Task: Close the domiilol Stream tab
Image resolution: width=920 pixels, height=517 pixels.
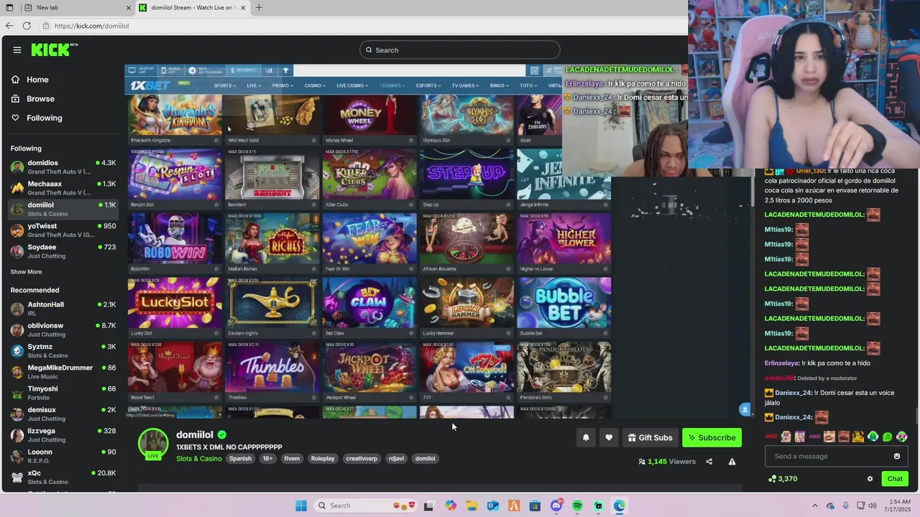Action: [243, 7]
